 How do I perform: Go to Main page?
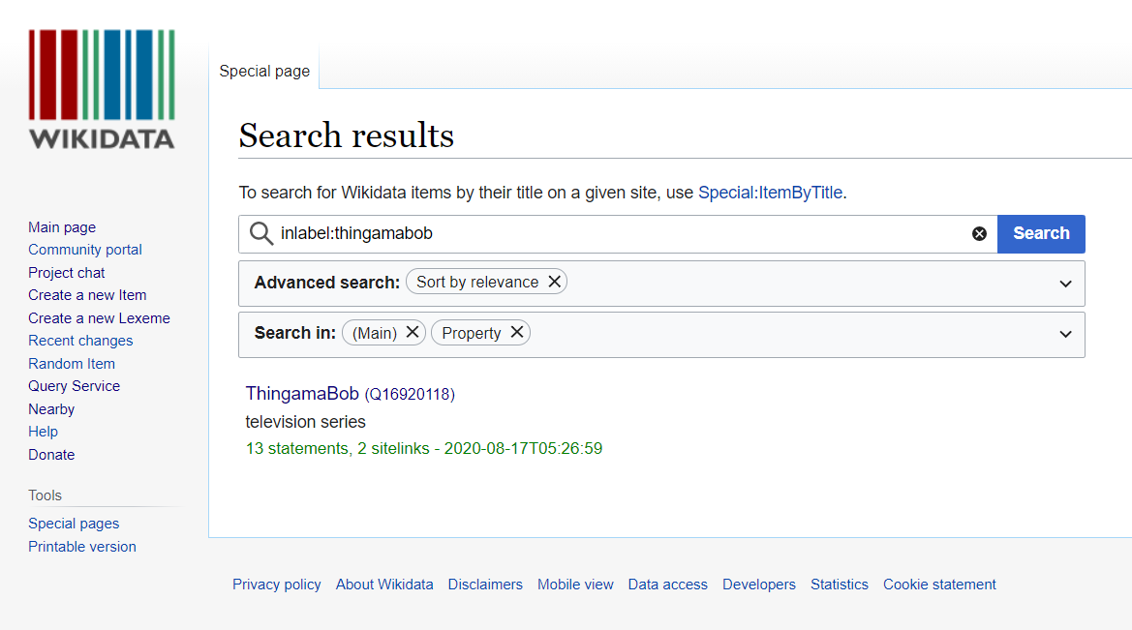(62, 227)
